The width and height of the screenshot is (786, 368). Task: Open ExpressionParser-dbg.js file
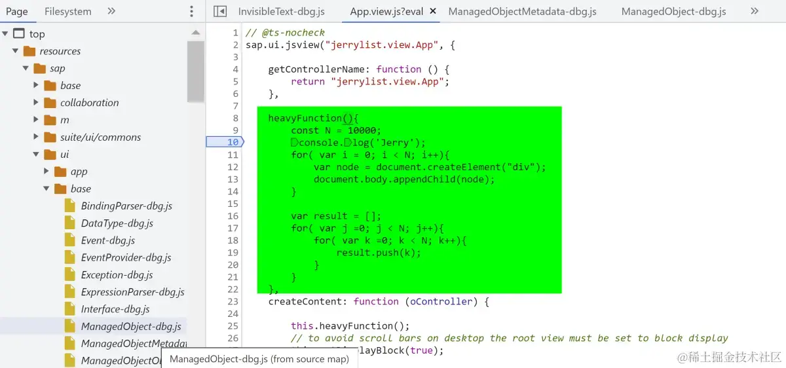[133, 292]
